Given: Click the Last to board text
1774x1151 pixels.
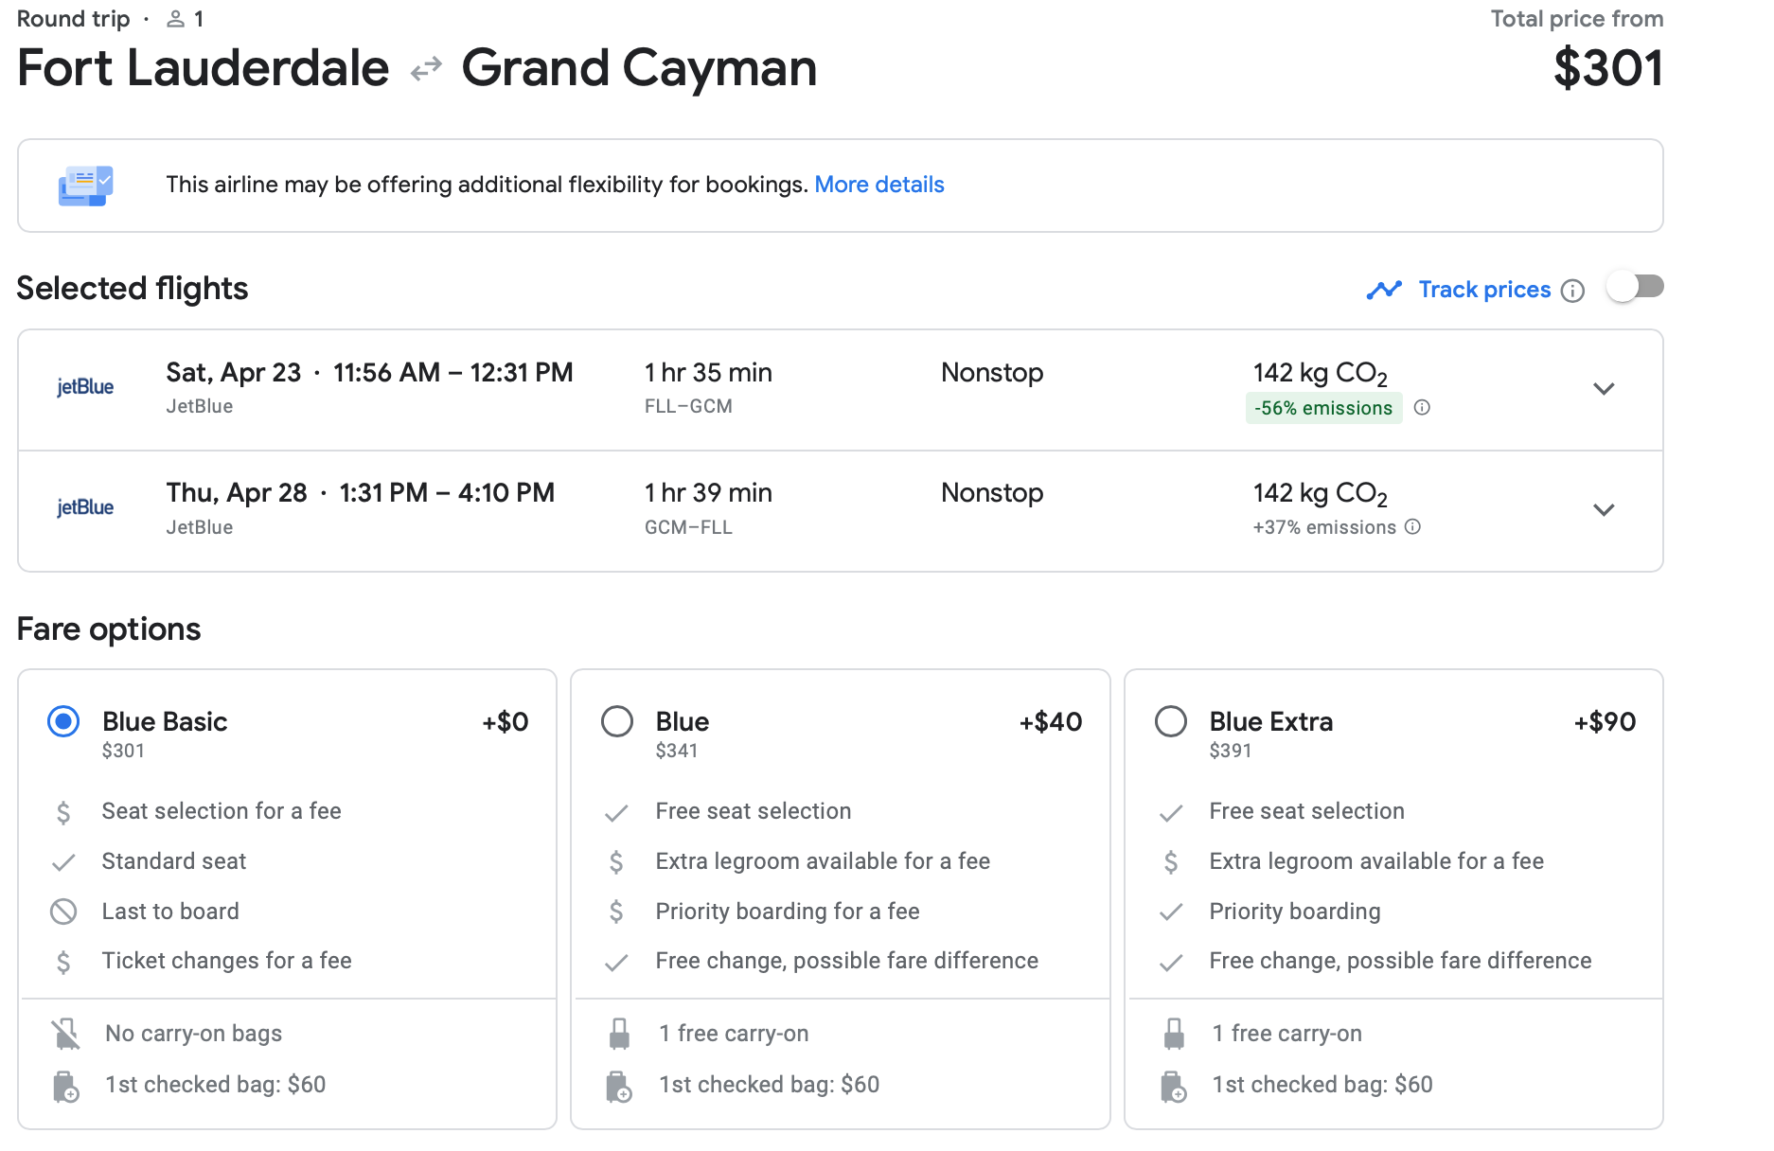Looking at the screenshot, I should point(170,912).
